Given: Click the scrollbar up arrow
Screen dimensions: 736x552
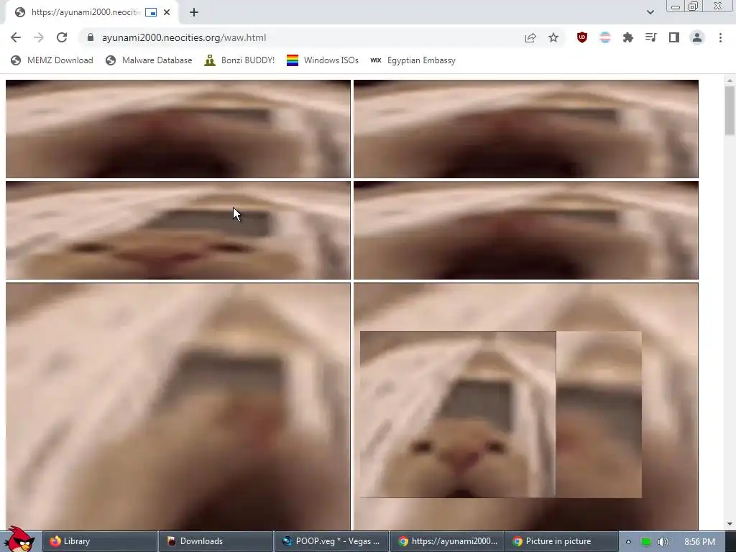Looking at the screenshot, I should [730, 80].
